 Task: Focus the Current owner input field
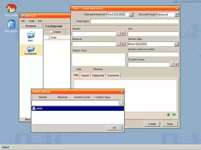(149, 65)
